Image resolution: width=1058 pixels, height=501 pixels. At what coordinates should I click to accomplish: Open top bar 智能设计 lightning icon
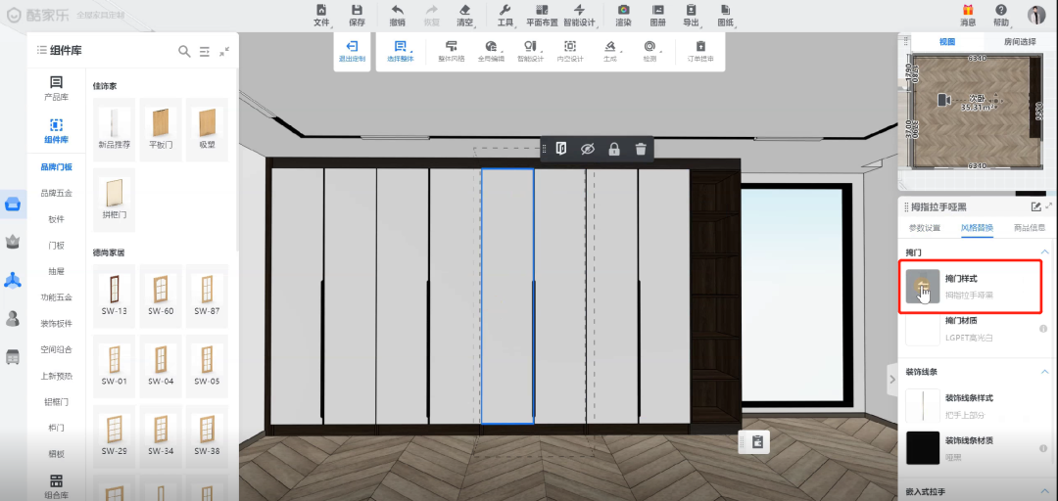pos(579,10)
